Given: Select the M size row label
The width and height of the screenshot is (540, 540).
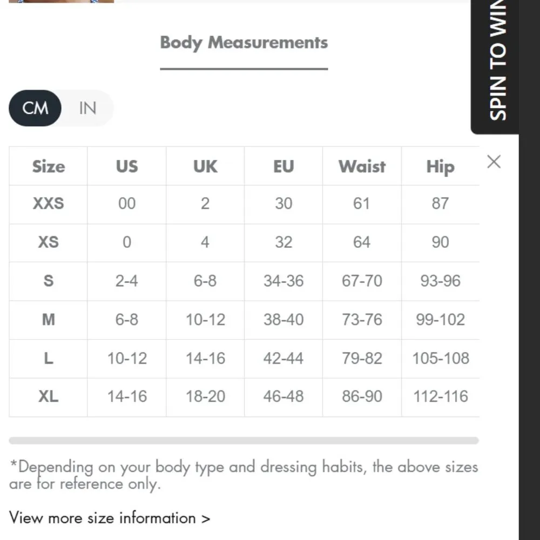Looking at the screenshot, I should [x=48, y=320].
